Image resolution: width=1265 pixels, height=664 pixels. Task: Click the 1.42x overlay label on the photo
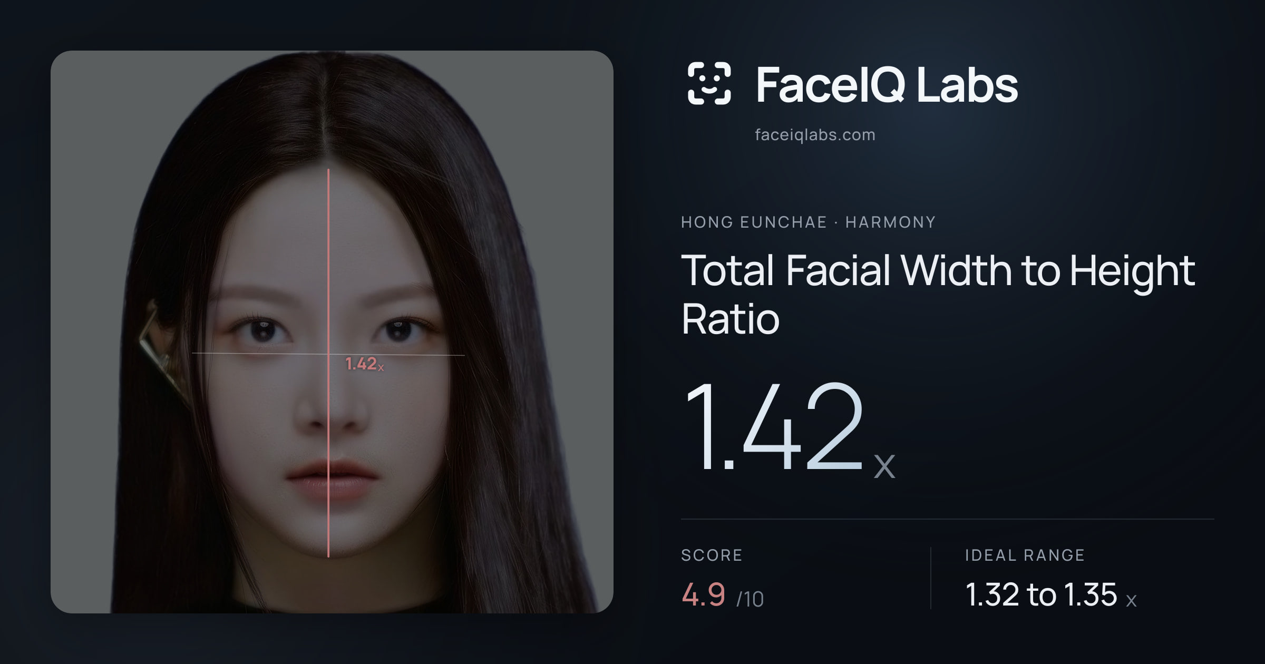[364, 364]
